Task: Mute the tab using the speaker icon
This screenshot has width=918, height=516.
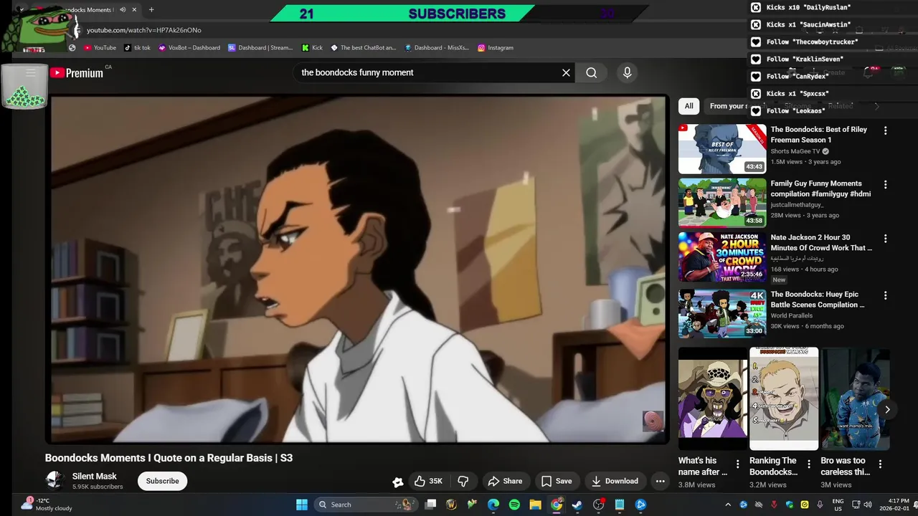Action: [123, 10]
